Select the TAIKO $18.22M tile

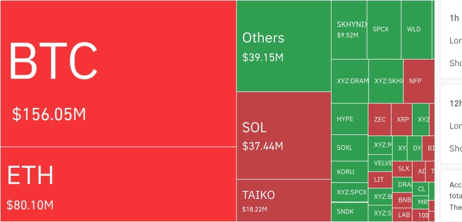[x=284, y=201]
